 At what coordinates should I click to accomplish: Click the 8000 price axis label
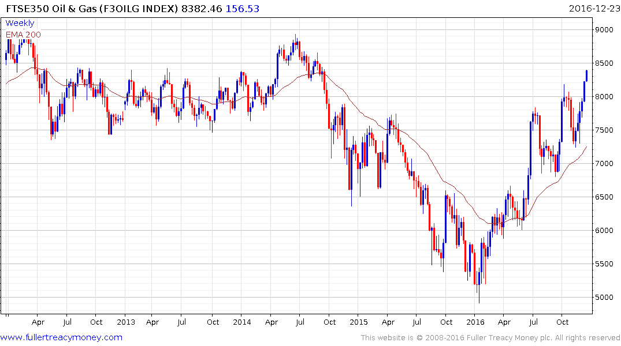pyautogui.click(x=604, y=96)
